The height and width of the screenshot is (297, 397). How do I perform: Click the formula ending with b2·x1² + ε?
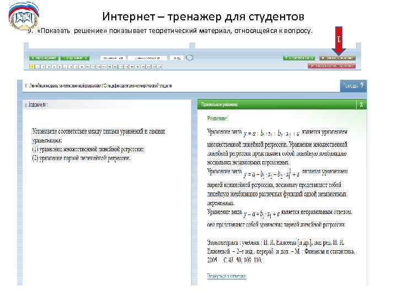tap(272, 174)
